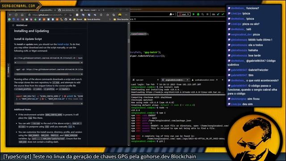Open the start run configuration dropdown

click(x=184, y=14)
